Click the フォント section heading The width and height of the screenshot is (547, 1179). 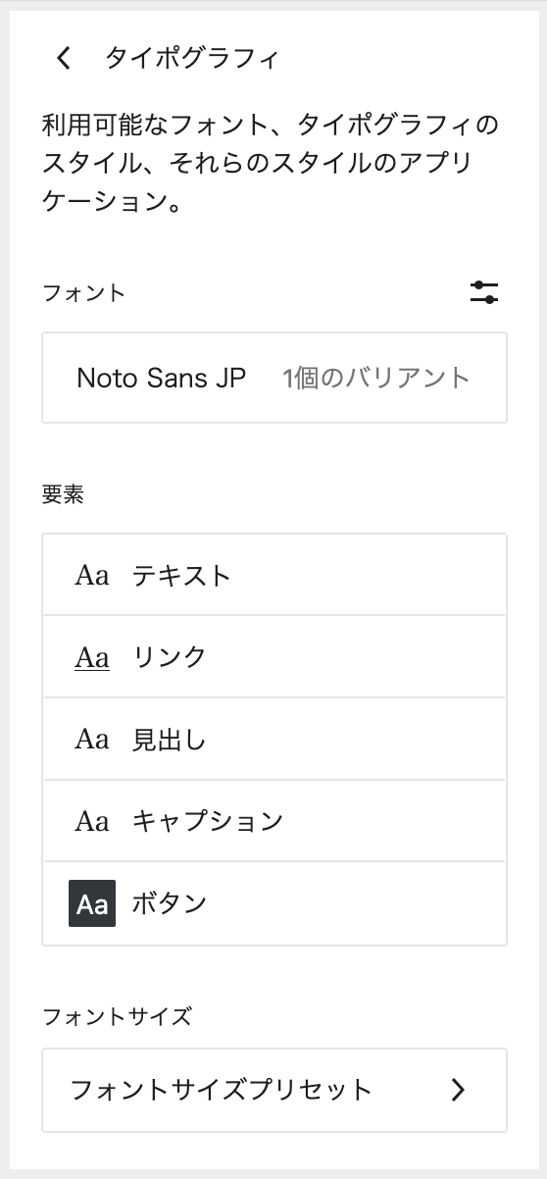(84, 292)
